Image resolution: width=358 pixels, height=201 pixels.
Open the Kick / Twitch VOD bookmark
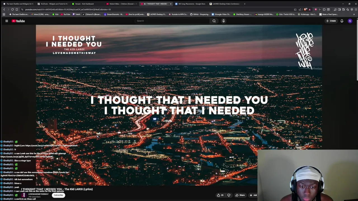coord(286,14)
